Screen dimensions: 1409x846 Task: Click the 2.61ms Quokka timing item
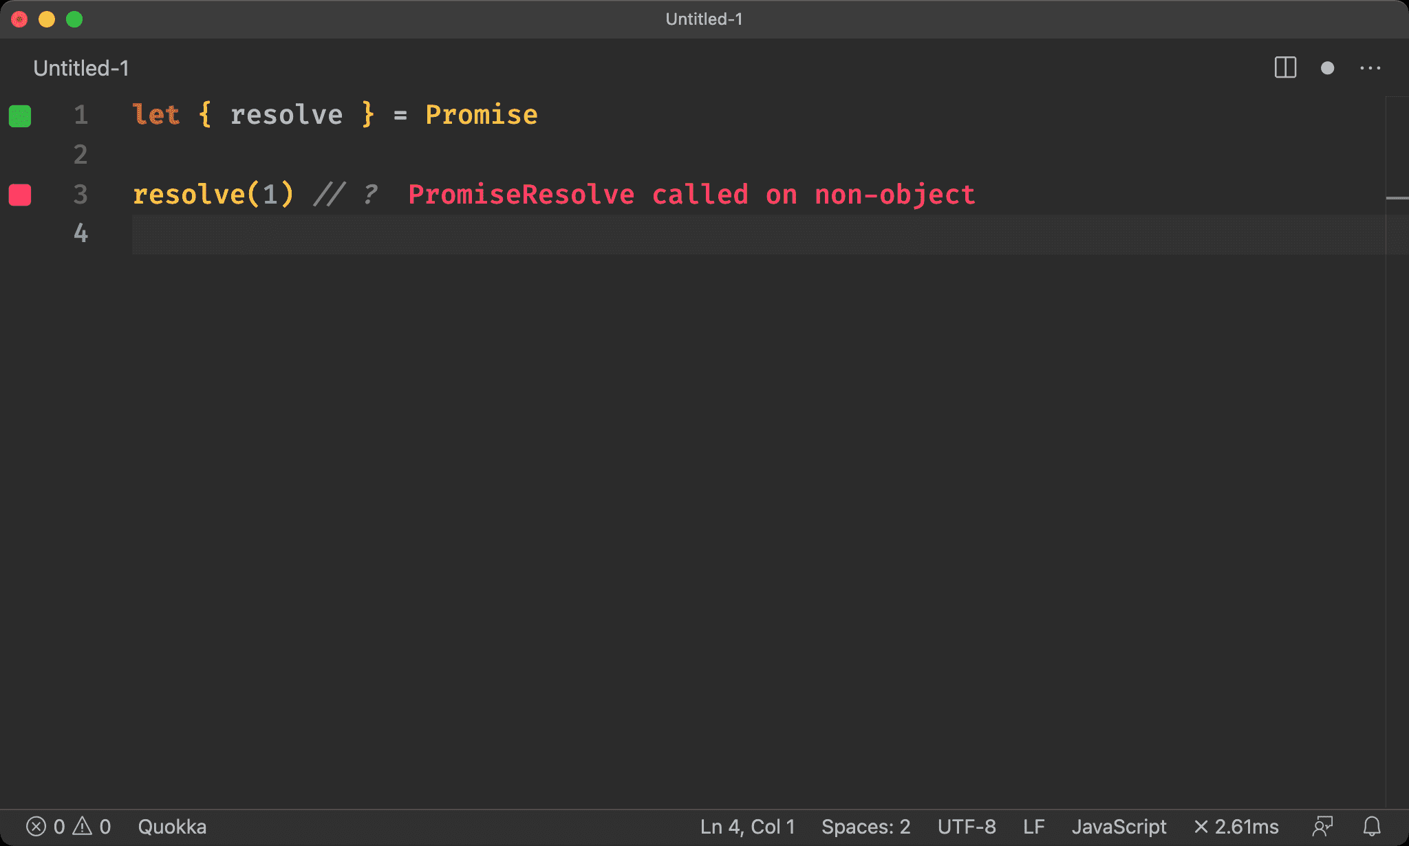(x=1236, y=826)
